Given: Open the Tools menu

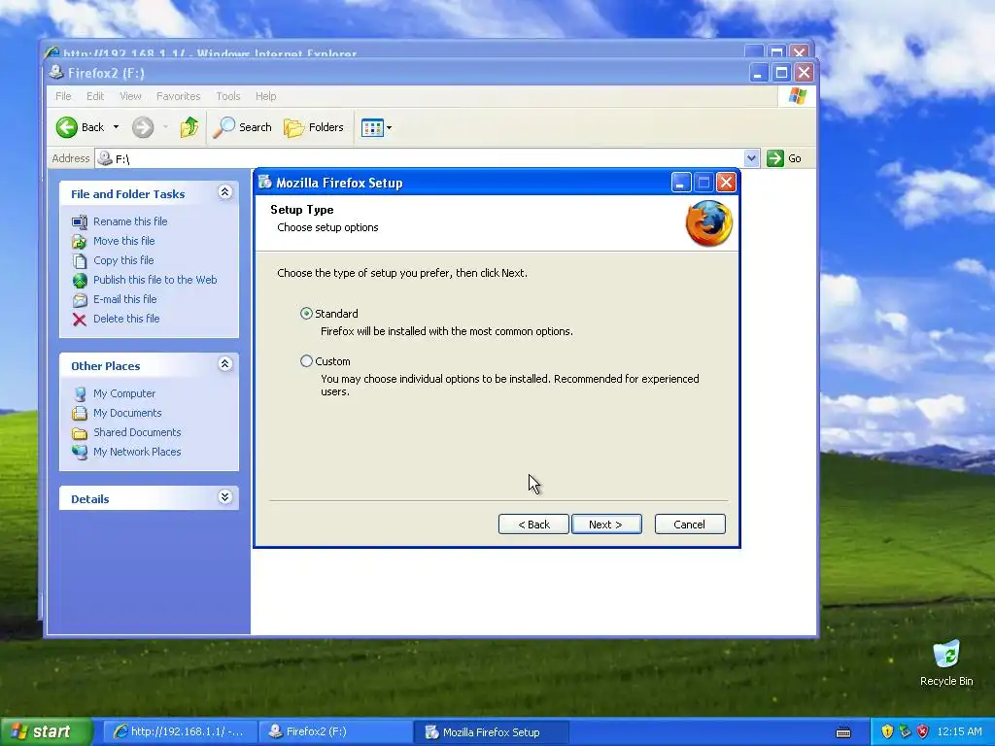Looking at the screenshot, I should pyautogui.click(x=227, y=96).
